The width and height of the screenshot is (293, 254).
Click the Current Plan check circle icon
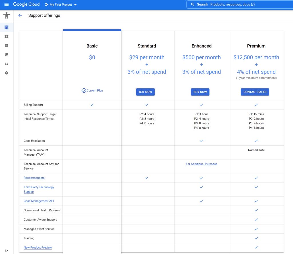pyautogui.click(x=84, y=91)
